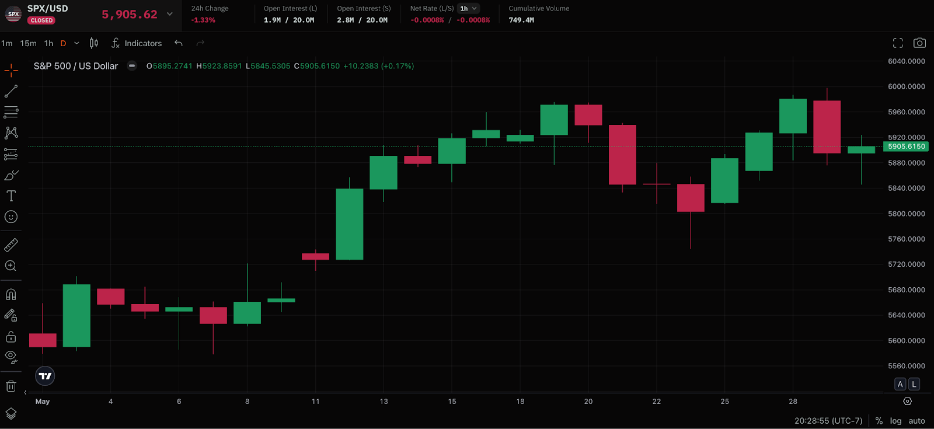The image size is (934, 429).
Task: Toggle stay in drawing mode
Action: coord(11,315)
